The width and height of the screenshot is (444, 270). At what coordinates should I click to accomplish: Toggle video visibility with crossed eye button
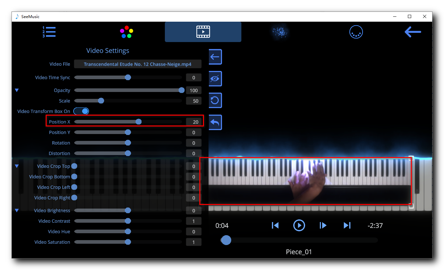click(x=215, y=79)
